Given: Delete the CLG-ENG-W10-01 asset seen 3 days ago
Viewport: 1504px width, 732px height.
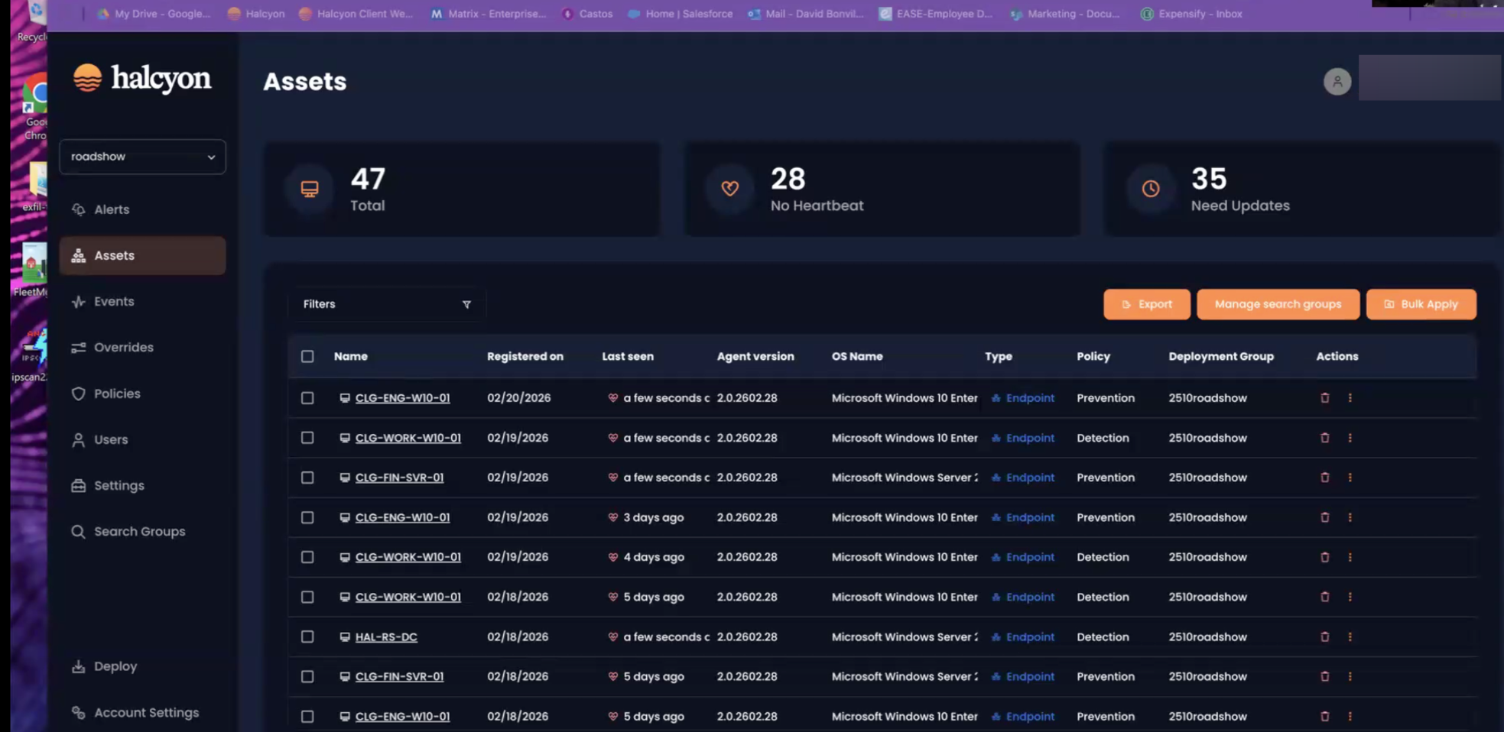Looking at the screenshot, I should (1325, 517).
